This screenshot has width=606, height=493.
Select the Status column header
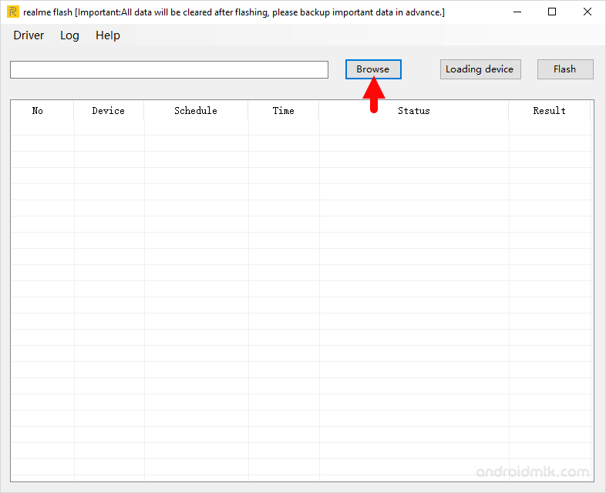tap(414, 111)
